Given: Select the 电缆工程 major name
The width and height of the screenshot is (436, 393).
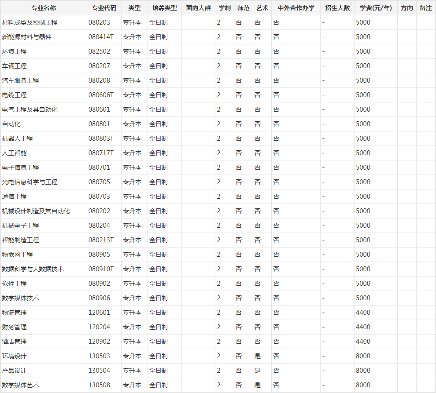Looking at the screenshot, I should [14, 95].
